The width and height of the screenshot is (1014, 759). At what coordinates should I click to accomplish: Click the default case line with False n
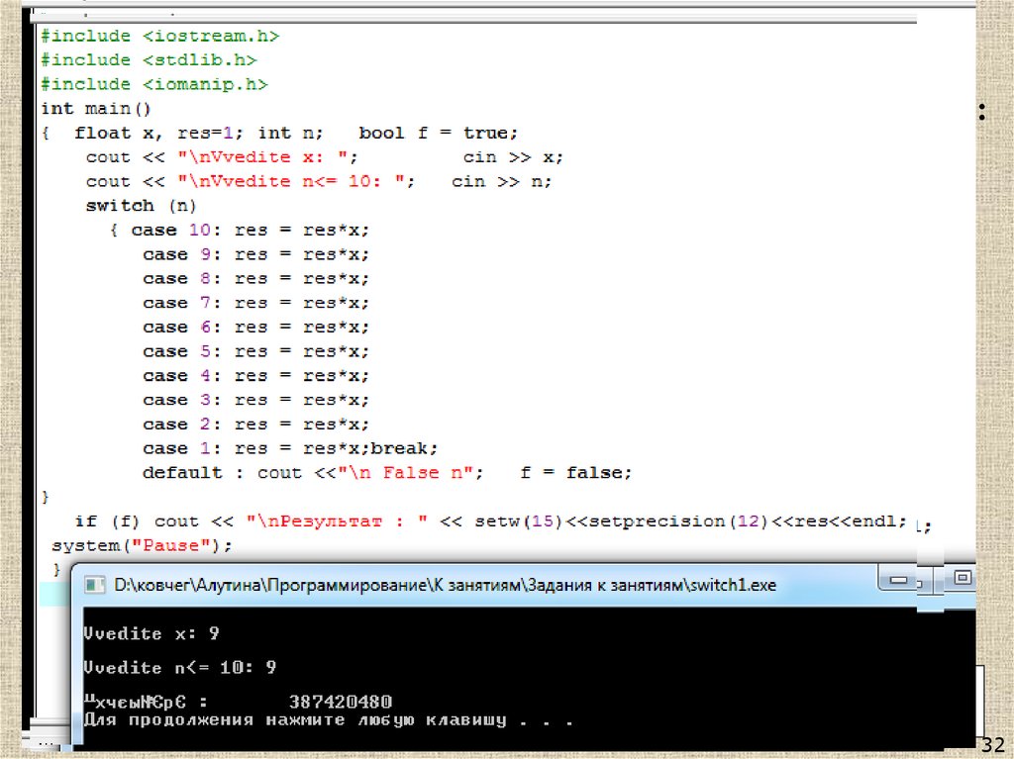(x=386, y=473)
